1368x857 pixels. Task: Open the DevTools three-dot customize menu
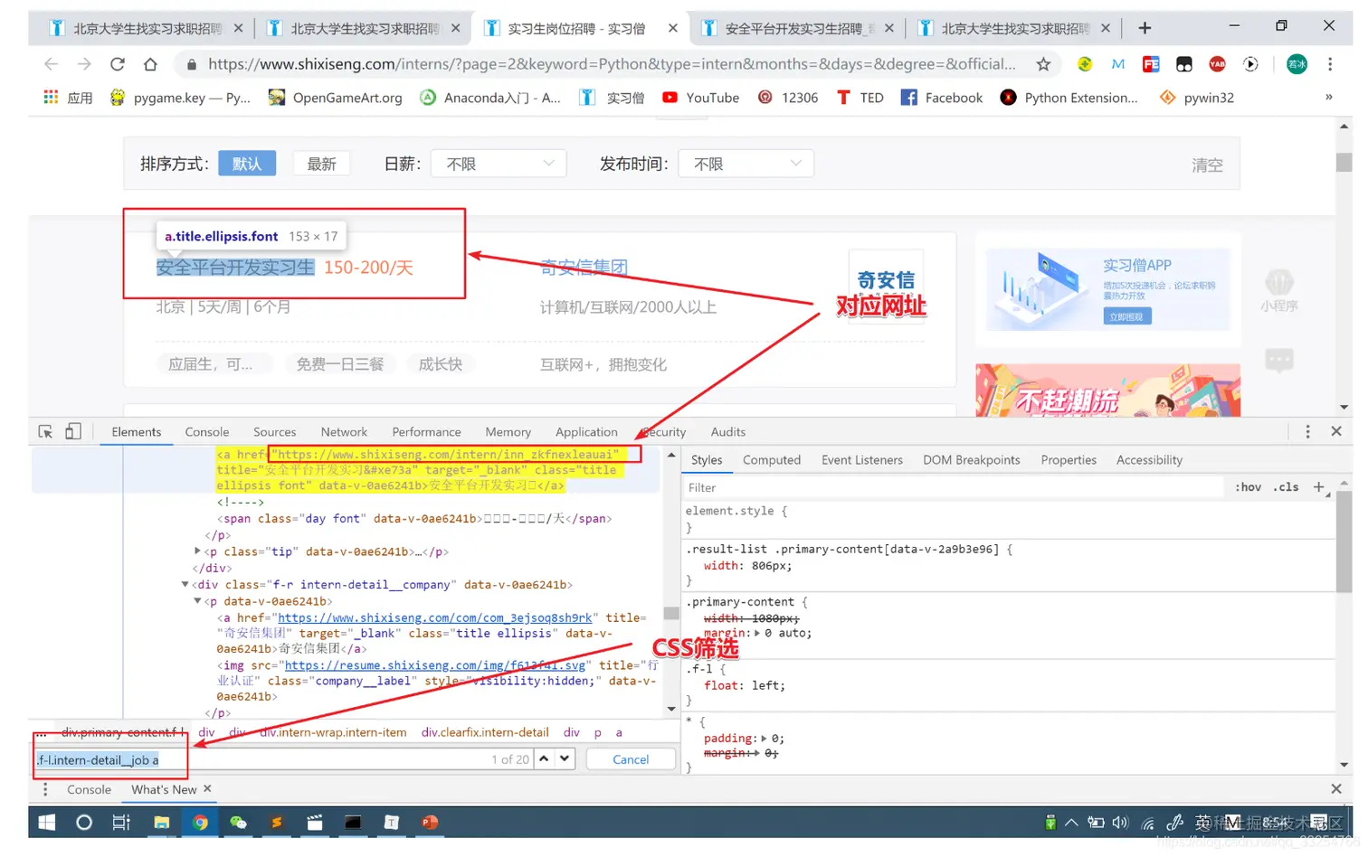click(1307, 431)
